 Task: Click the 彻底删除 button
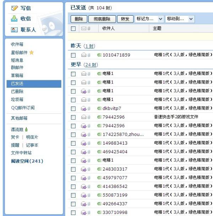tap(102, 19)
